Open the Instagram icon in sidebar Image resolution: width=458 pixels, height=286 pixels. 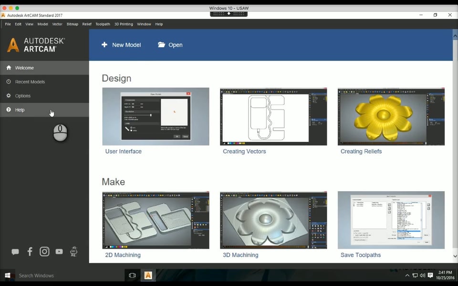pyautogui.click(x=44, y=252)
